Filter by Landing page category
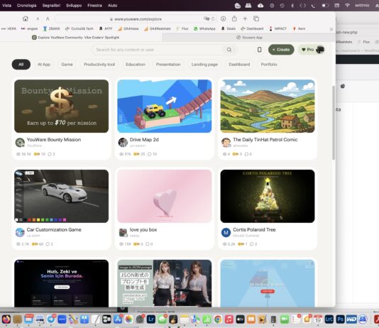This screenshot has height=328, width=379. [204, 65]
